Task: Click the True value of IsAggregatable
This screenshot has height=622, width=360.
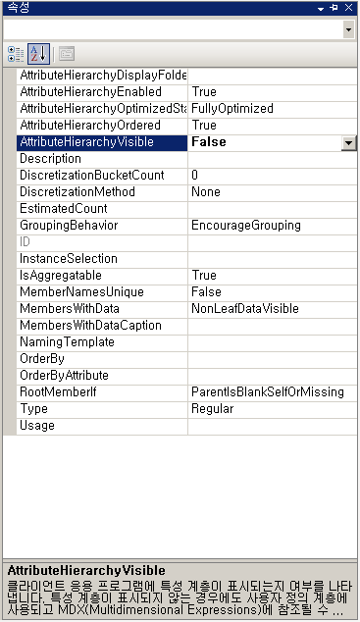Action: pyautogui.click(x=273, y=276)
